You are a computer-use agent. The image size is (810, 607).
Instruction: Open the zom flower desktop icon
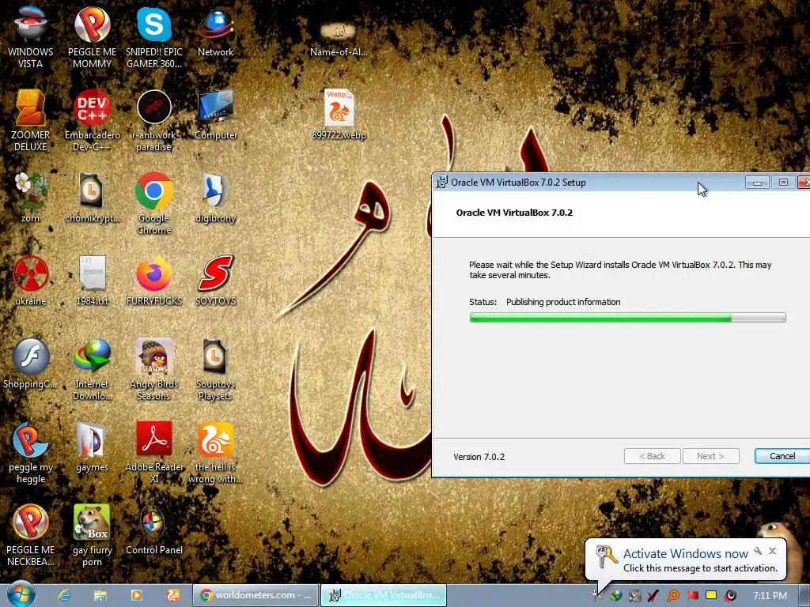[31, 198]
